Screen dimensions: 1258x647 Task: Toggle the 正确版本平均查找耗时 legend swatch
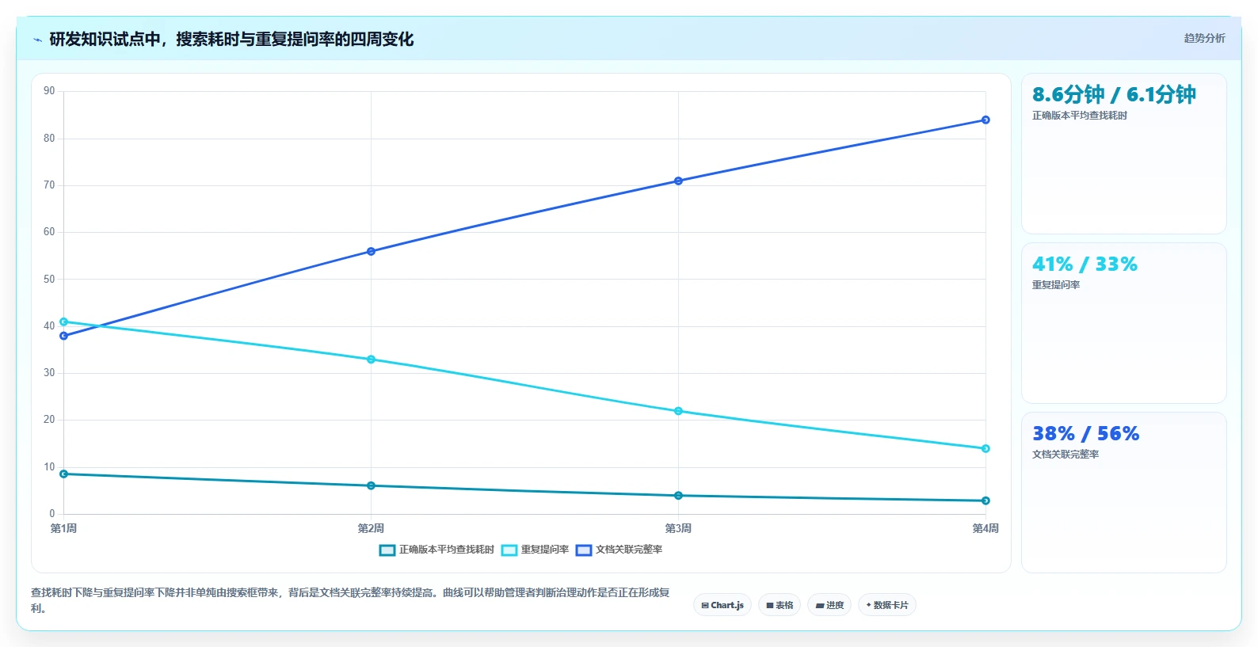pyautogui.click(x=387, y=550)
